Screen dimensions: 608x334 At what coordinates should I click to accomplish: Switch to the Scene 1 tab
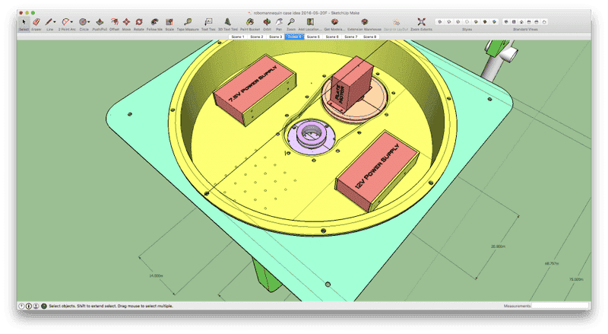point(238,37)
